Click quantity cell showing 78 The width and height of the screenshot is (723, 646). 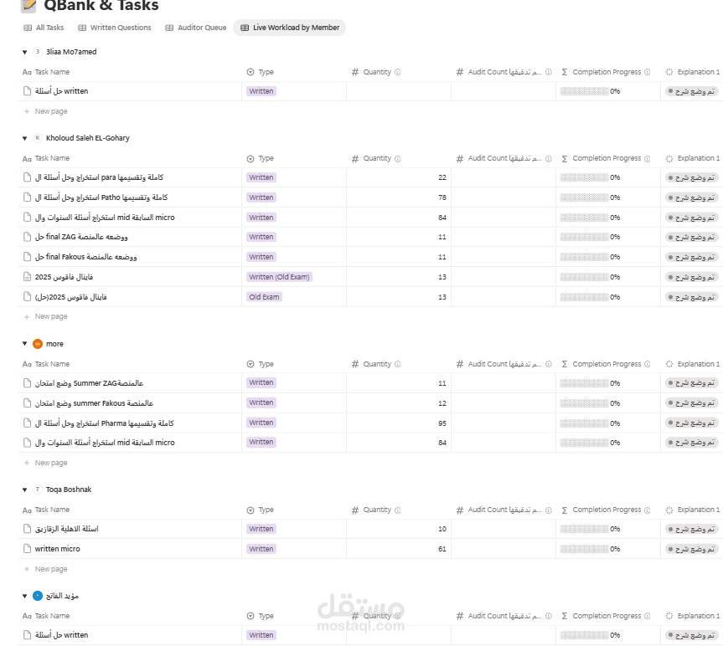[399, 197]
